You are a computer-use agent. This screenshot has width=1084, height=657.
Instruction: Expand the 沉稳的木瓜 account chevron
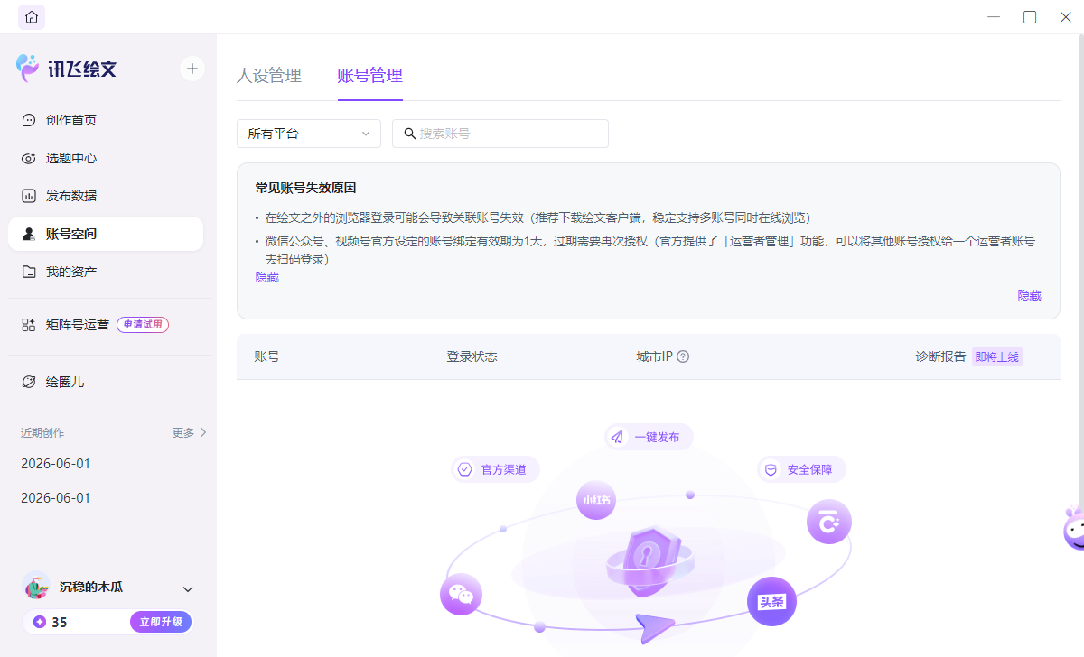[188, 589]
